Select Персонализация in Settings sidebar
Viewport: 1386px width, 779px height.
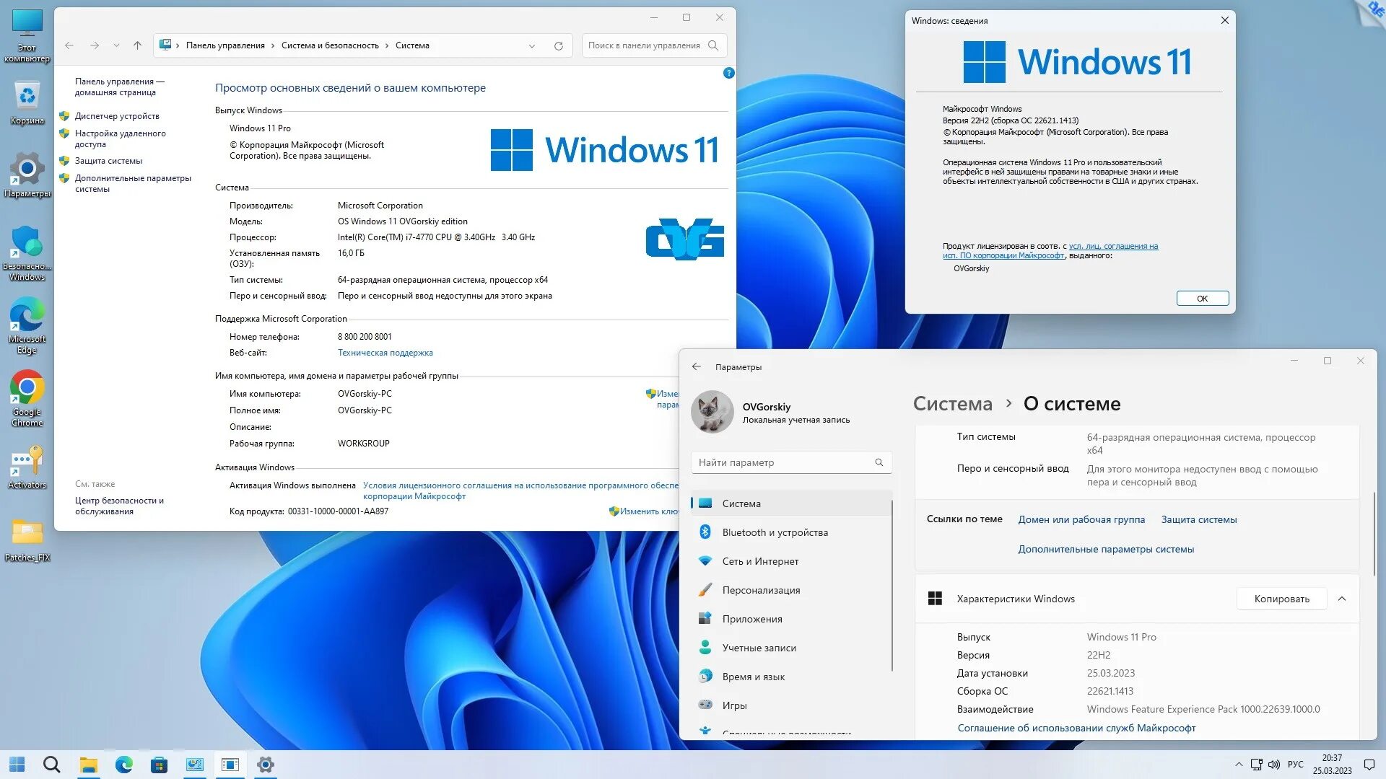[x=761, y=590]
